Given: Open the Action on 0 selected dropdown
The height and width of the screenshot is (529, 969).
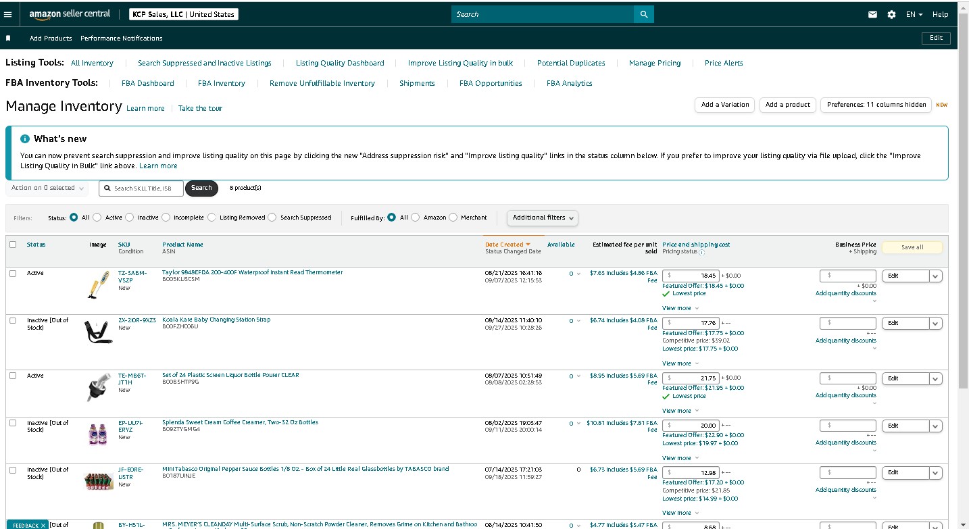Looking at the screenshot, I should tap(47, 188).
